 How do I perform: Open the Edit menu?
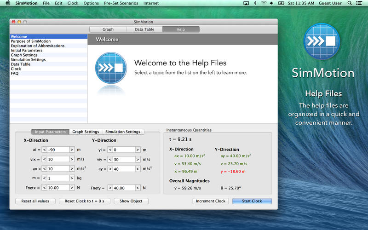click(58, 3)
